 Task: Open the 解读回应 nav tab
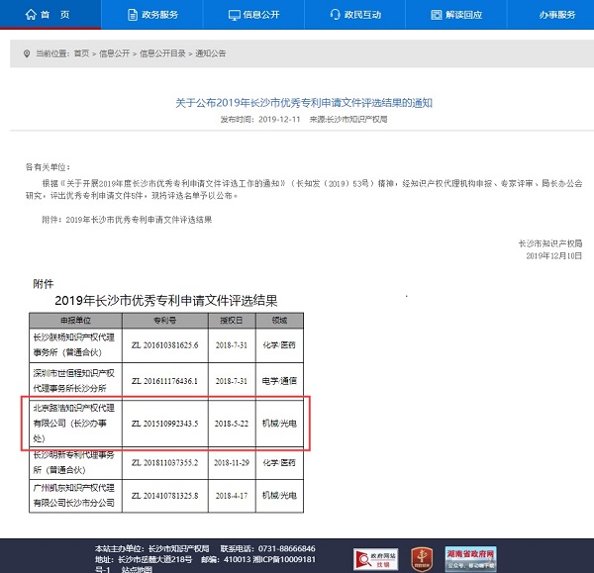[x=456, y=15]
